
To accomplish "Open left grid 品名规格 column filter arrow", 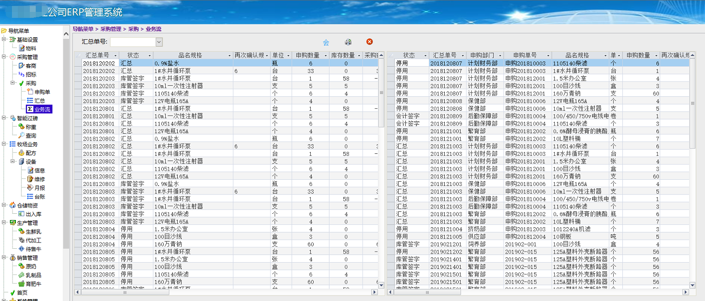I will (x=230, y=56).
